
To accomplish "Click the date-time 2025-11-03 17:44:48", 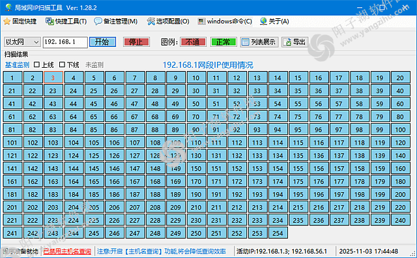I will 369,251.
